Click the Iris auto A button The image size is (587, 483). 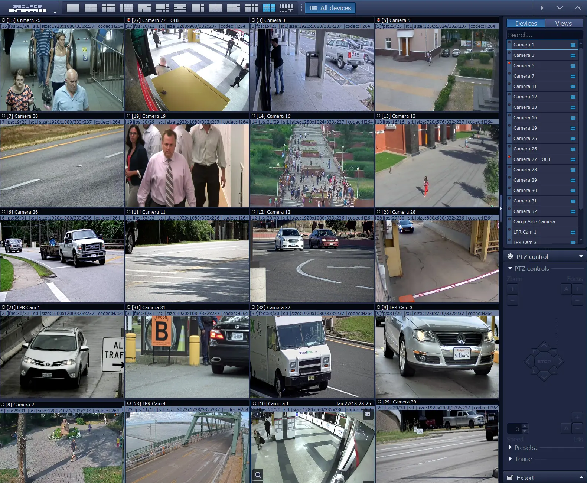tap(566, 428)
